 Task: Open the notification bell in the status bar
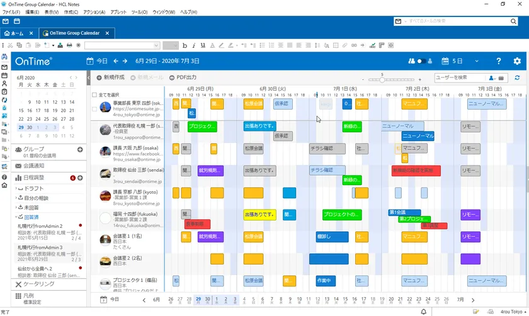click(x=423, y=312)
